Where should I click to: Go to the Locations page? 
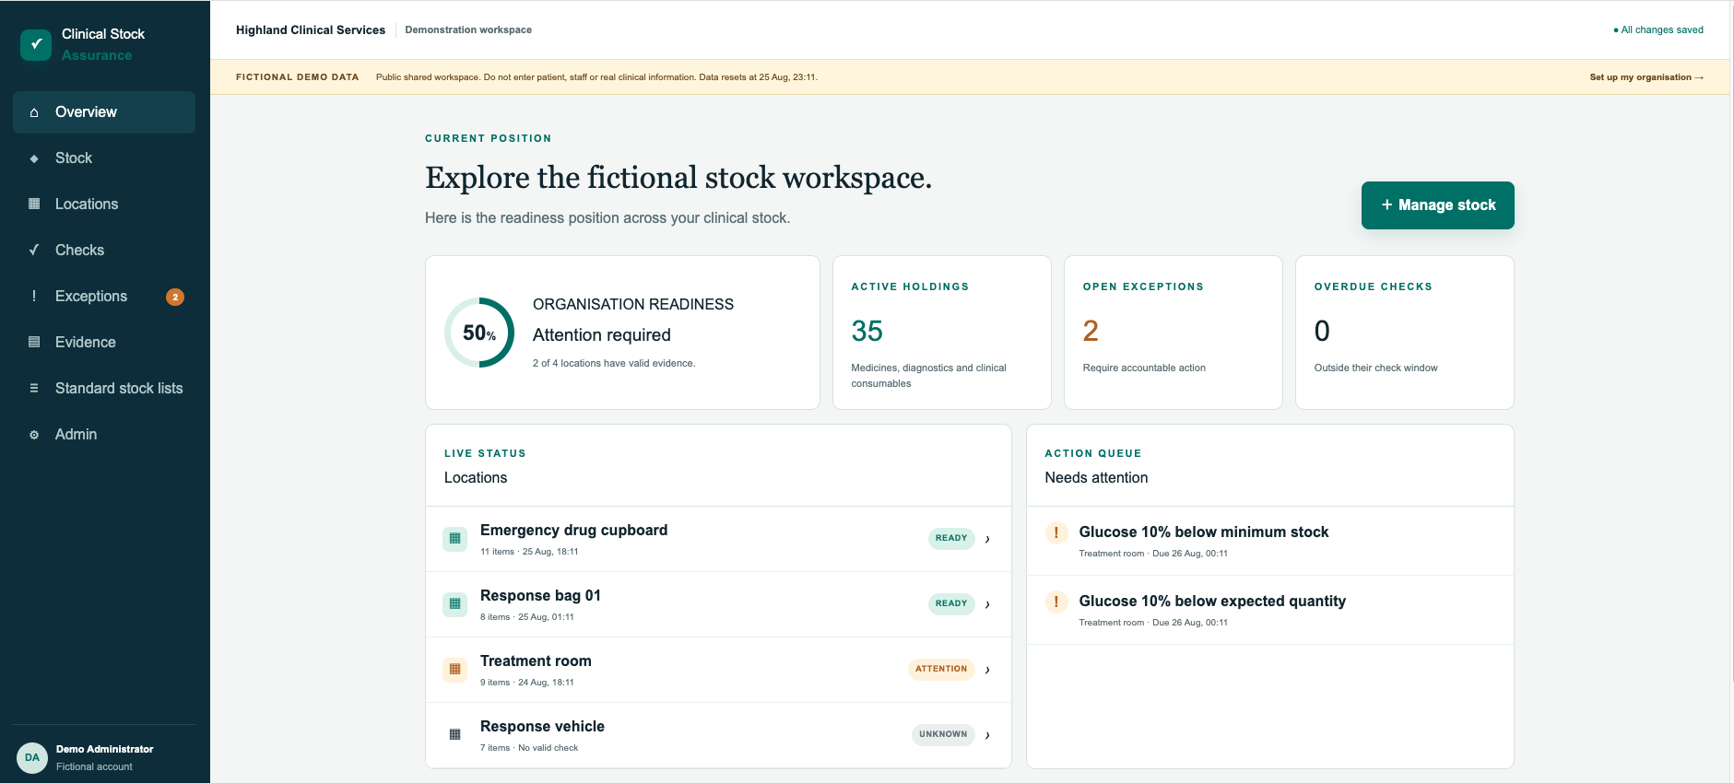[104, 205]
